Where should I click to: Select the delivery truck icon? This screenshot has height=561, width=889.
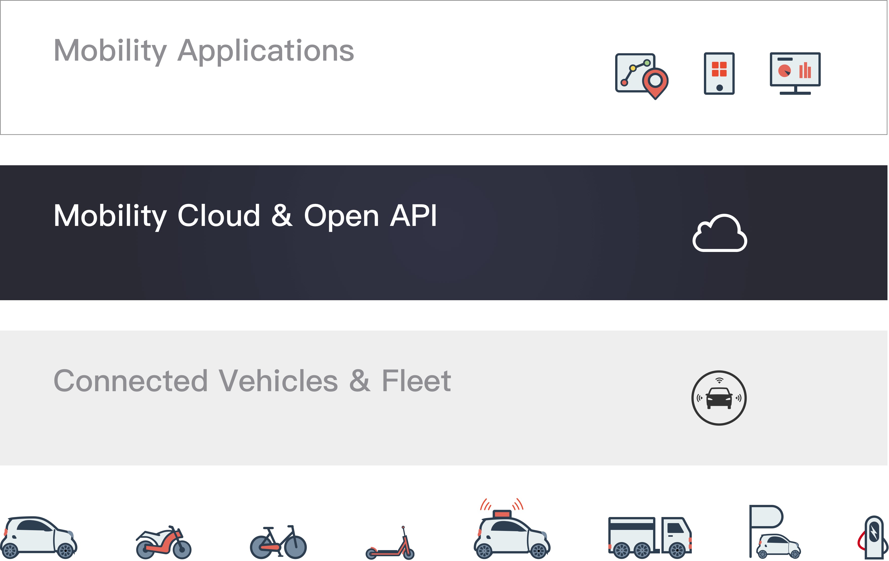[x=650, y=537]
